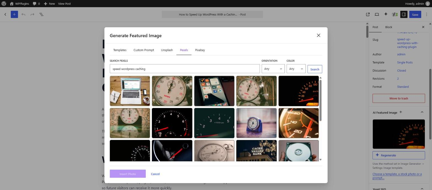Open the Howdy, admin account menu

417,4
